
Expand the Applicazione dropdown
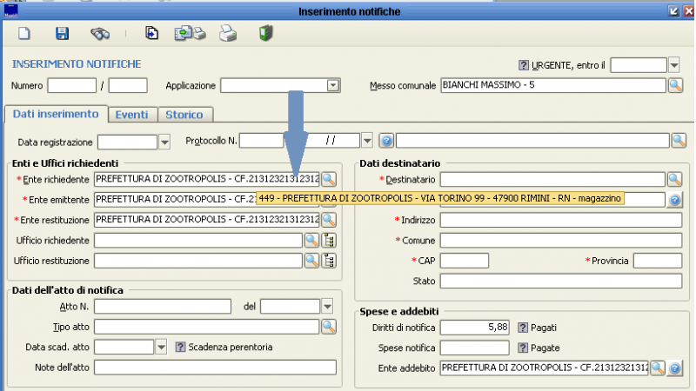332,85
